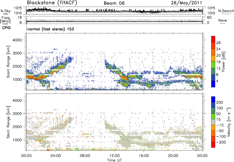Click the '-200' tick on the velocity colorbar
234x162 pixels.
pyautogui.click(x=221, y=142)
